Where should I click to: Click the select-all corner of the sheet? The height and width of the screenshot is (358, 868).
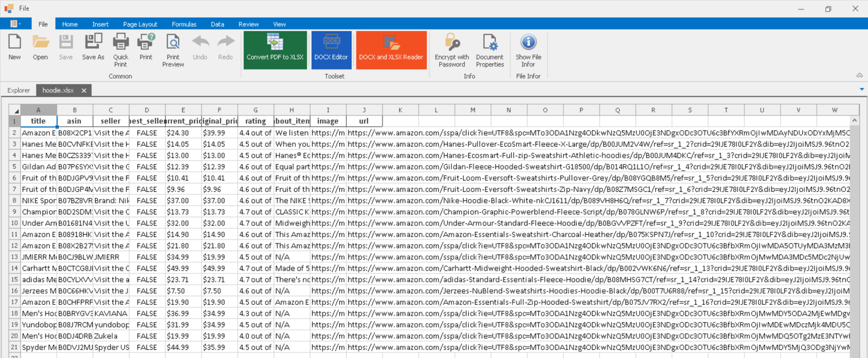(14, 110)
